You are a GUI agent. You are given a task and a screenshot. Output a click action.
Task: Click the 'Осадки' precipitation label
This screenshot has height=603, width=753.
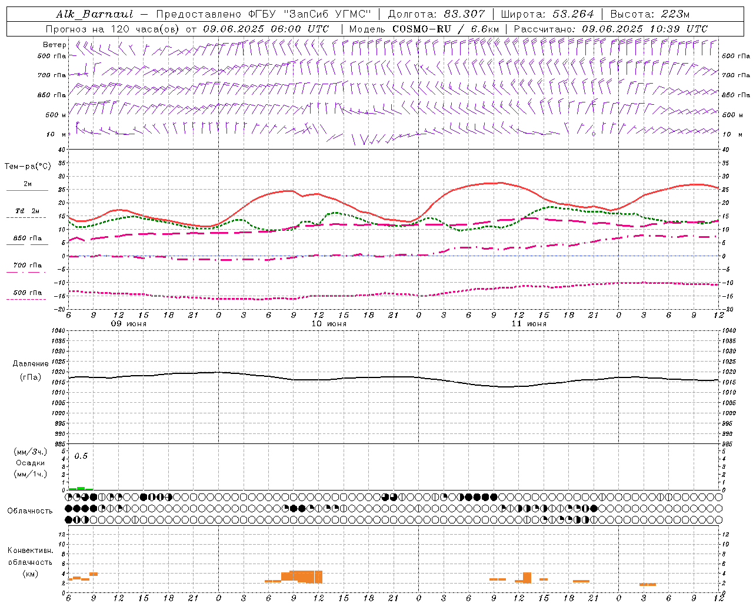click(31, 463)
